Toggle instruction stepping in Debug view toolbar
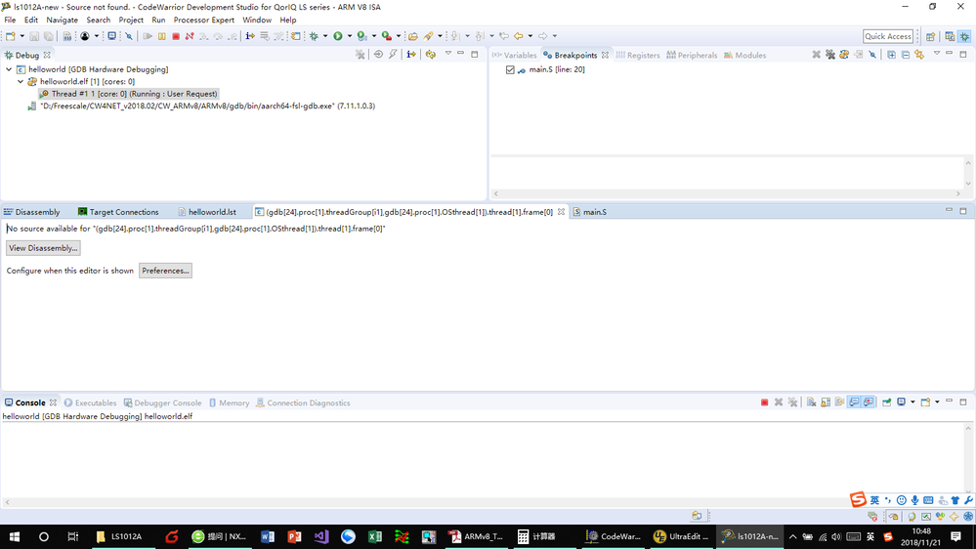The height and width of the screenshot is (549, 976). 410,55
